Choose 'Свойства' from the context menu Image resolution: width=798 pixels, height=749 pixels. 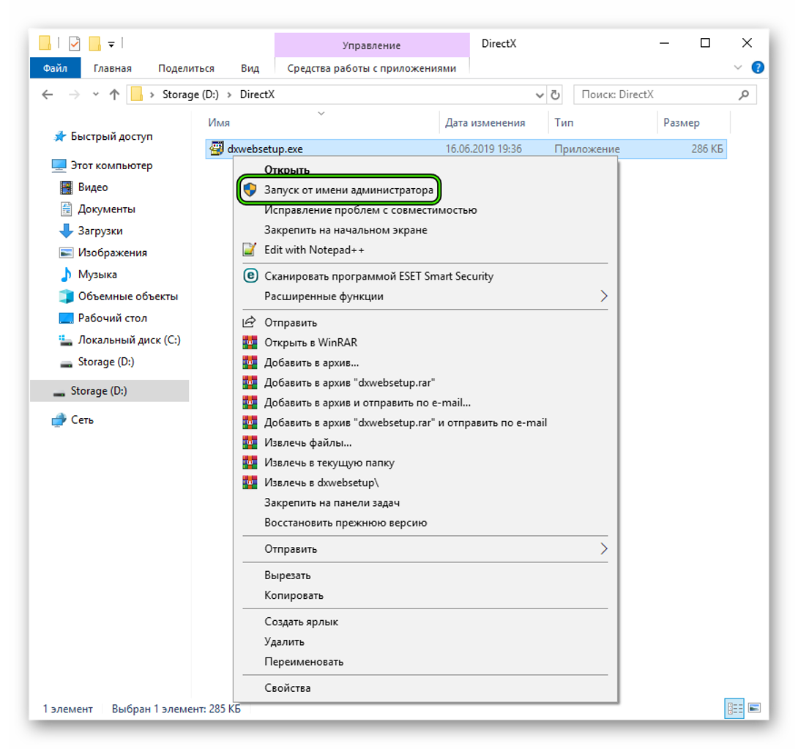(x=287, y=687)
